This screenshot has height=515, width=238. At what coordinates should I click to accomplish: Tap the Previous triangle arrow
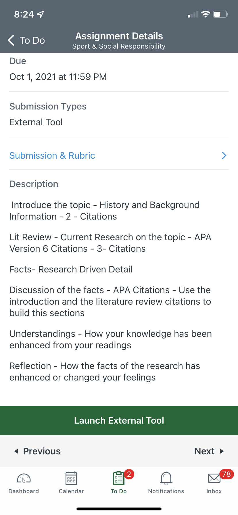[x=16, y=451]
